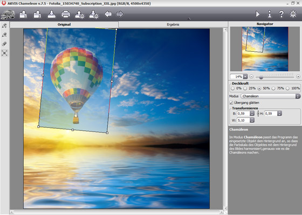Set Deckkraft to 75%
The image size is (302, 215).
pyautogui.click(x=273, y=88)
